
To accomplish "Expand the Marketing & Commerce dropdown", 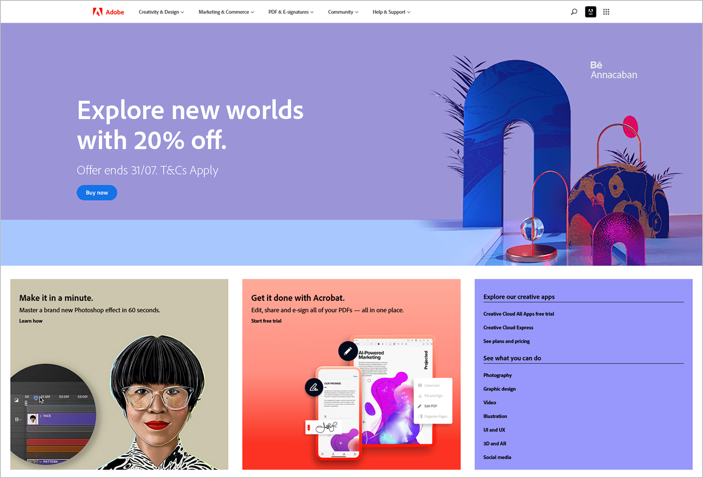I will [226, 12].
